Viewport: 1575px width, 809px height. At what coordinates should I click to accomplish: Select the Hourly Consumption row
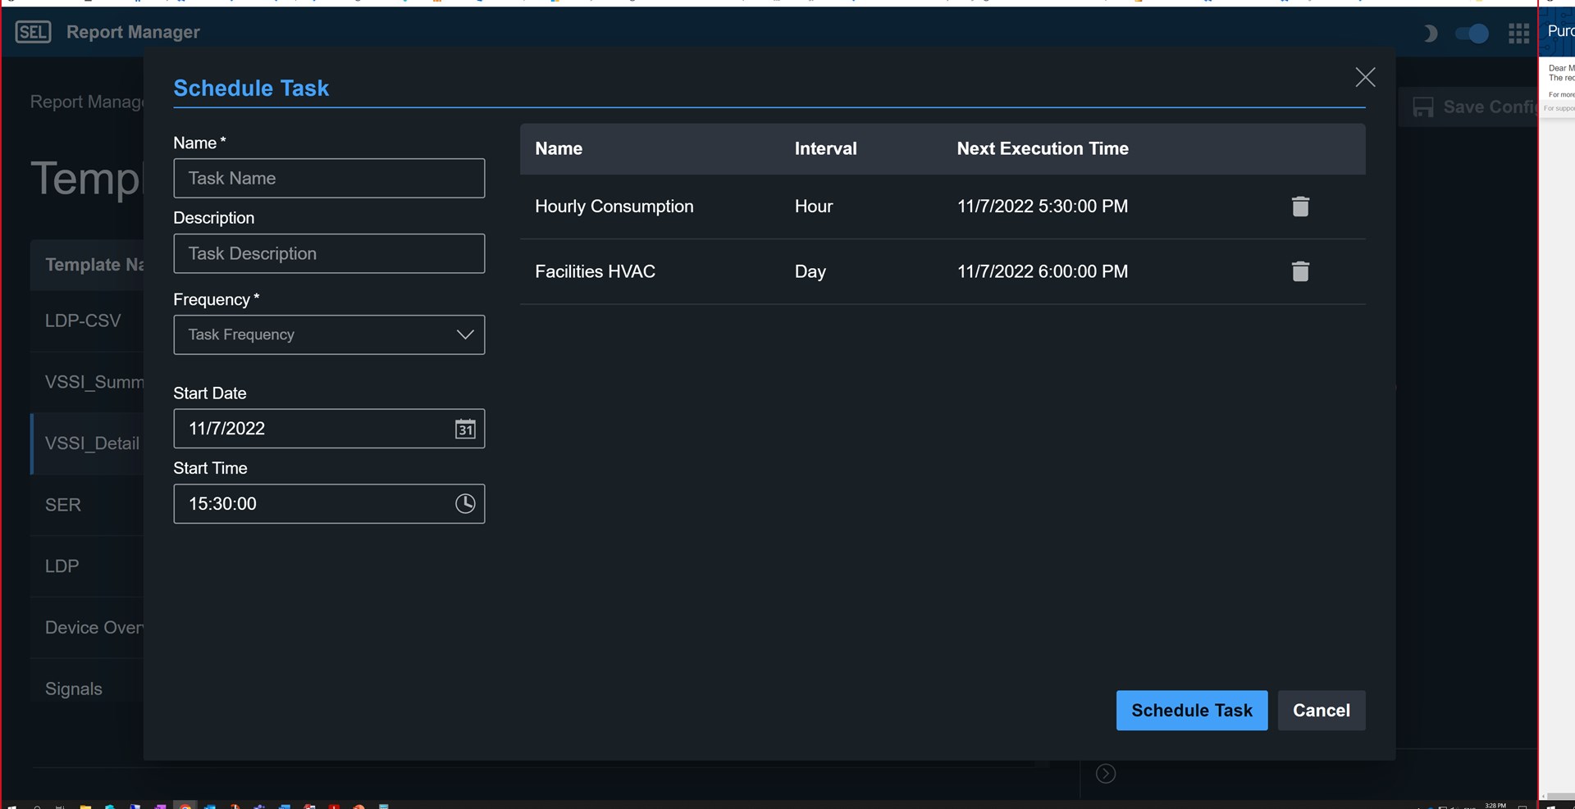[x=614, y=207]
